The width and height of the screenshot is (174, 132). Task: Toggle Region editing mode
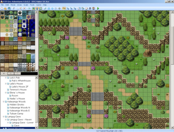tap(41, 8)
